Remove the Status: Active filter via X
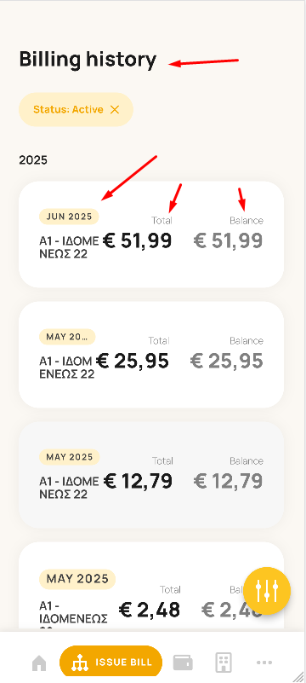 point(115,110)
